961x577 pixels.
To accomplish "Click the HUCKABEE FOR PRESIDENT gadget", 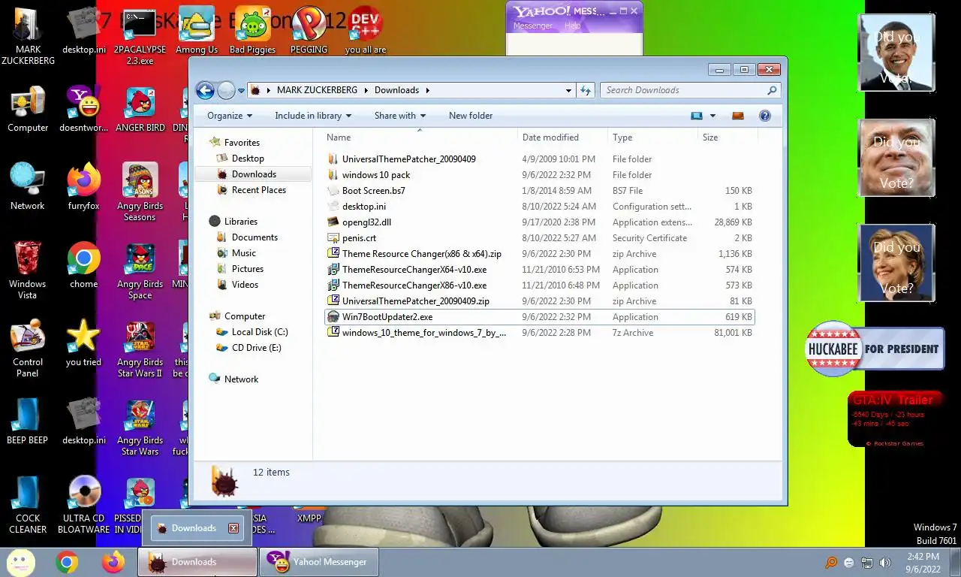I will [x=874, y=349].
